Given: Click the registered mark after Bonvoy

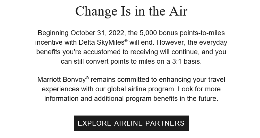Looking at the screenshot, I should point(87,78).
